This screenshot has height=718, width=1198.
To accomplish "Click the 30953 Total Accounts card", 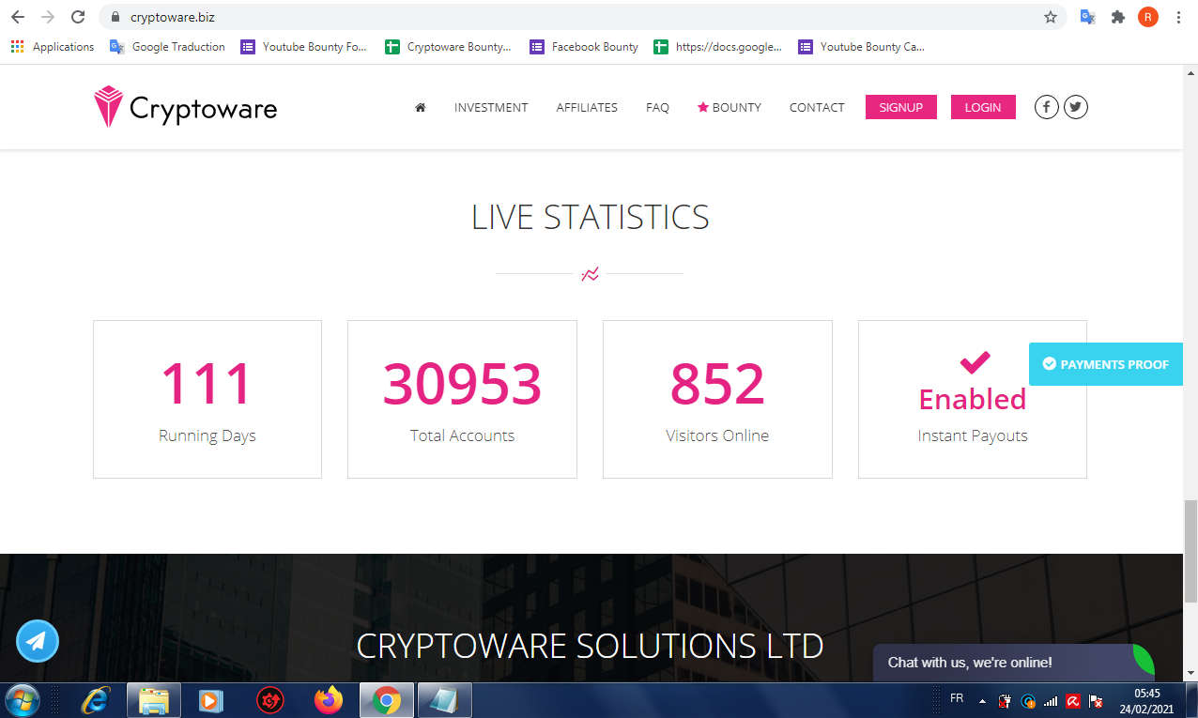I will click(x=462, y=399).
